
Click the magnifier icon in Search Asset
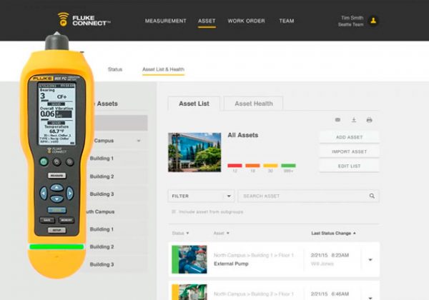(x=372, y=196)
